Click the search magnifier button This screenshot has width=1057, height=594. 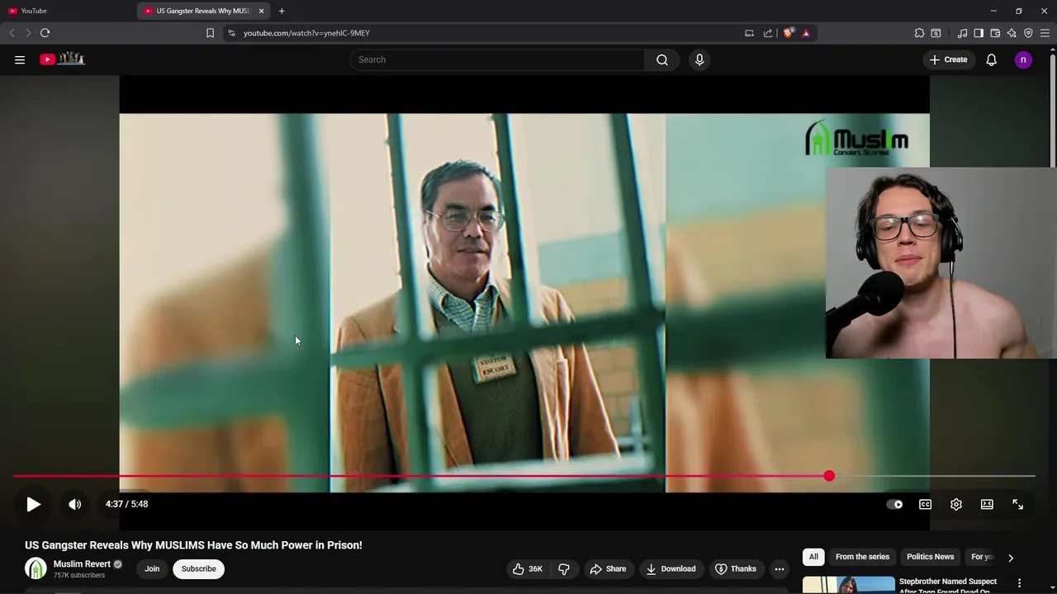pyautogui.click(x=662, y=59)
